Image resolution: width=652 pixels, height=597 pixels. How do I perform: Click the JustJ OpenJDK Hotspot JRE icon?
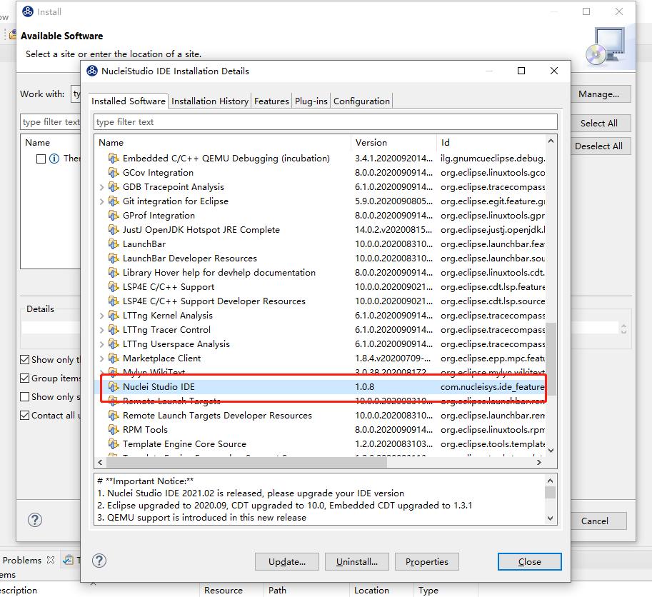(x=114, y=230)
